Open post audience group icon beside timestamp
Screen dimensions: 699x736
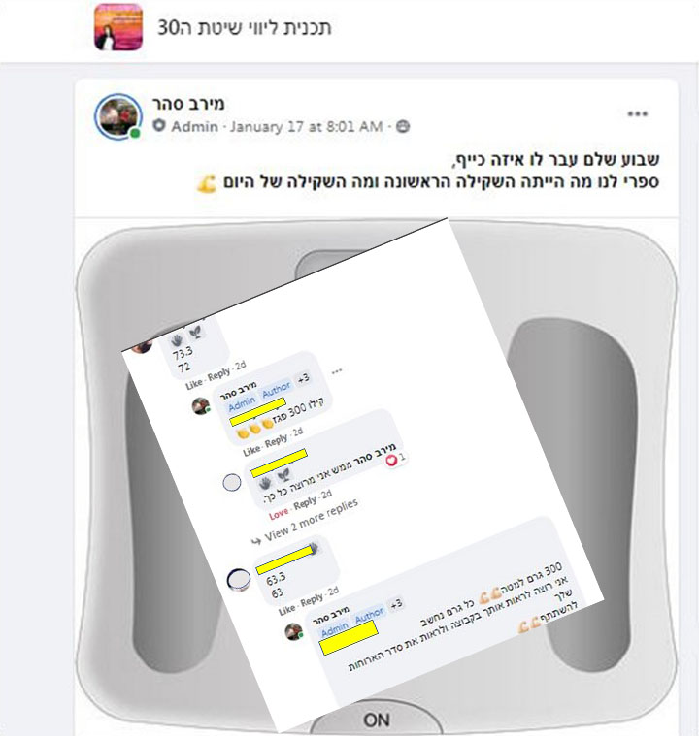pos(403,126)
